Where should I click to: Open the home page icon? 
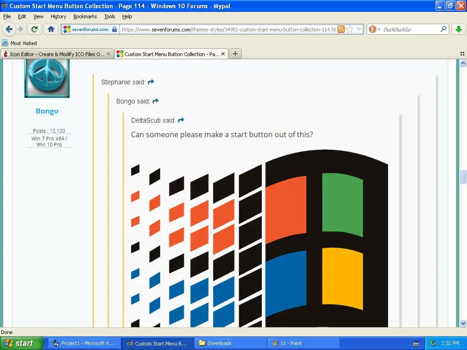point(51,29)
